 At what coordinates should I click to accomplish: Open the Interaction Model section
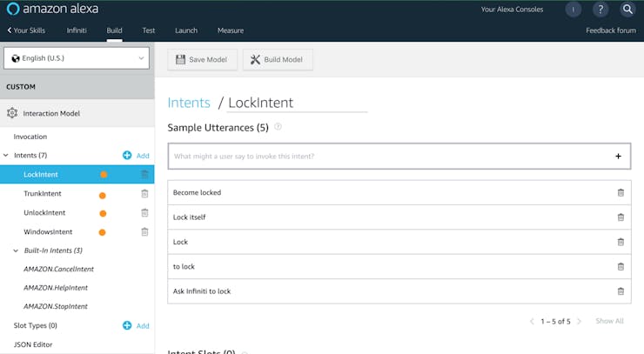[x=77, y=113]
